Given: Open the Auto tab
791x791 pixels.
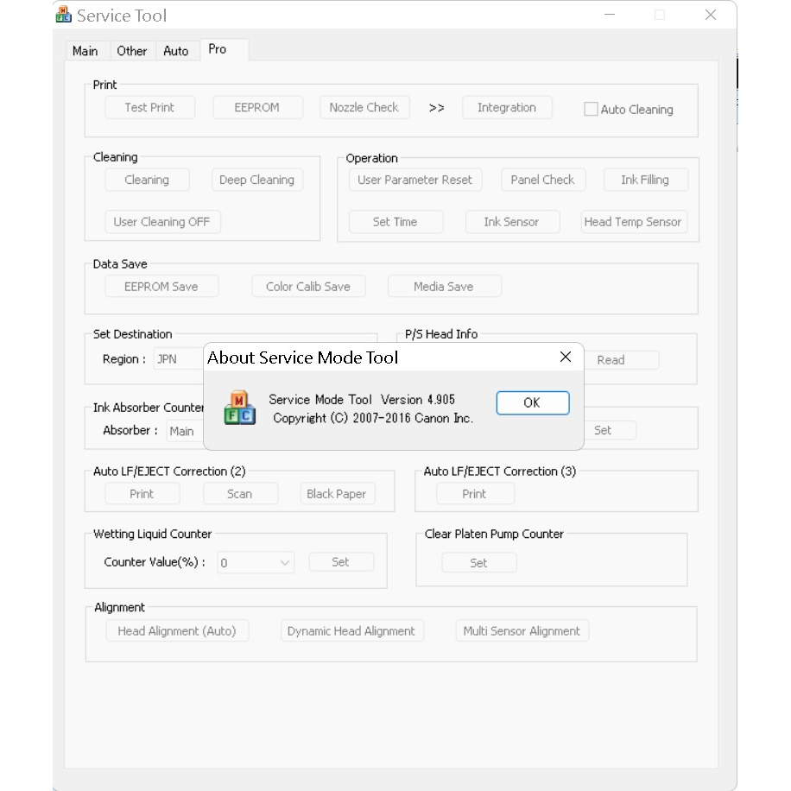Looking at the screenshot, I should pos(176,51).
